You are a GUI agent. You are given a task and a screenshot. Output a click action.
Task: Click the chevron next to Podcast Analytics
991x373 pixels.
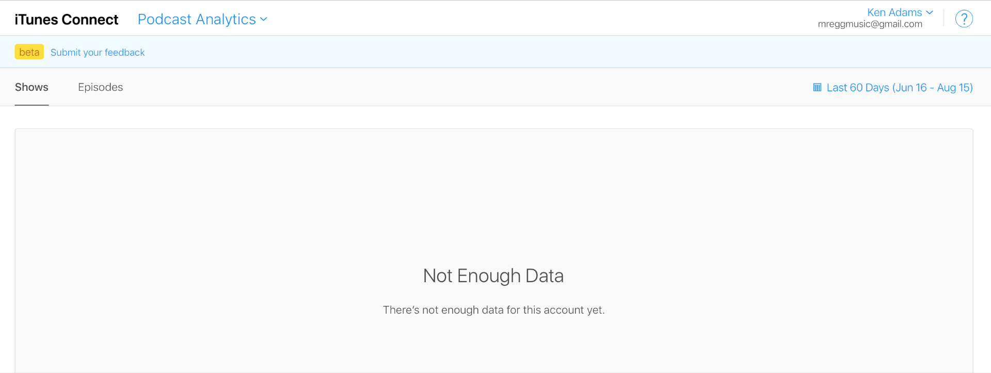point(264,20)
